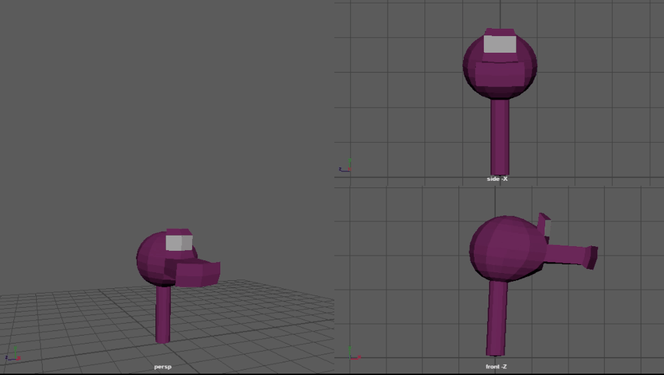Image resolution: width=664 pixels, height=375 pixels.
Task: Click the axis gizmo in front view
Action: (355, 353)
